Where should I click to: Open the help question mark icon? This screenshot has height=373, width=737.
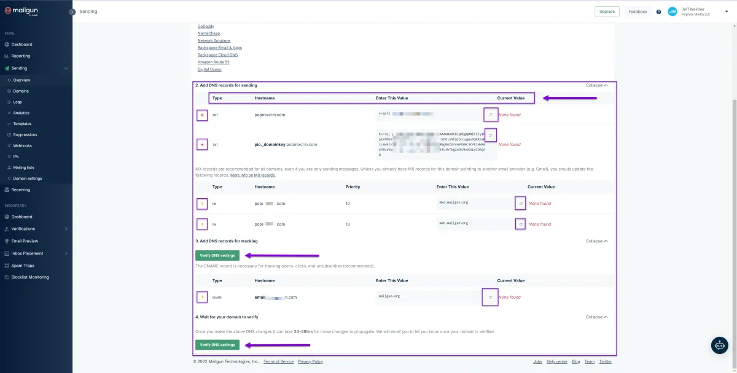click(x=658, y=12)
